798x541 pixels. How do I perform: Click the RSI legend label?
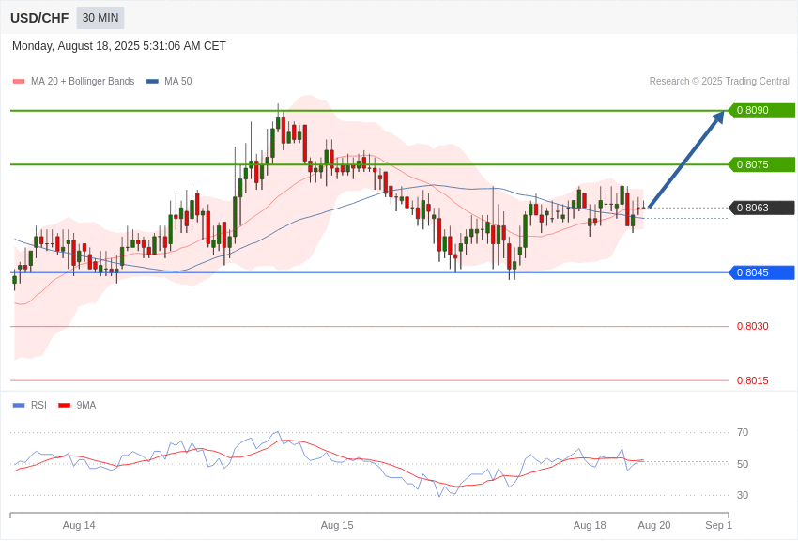[38, 405]
